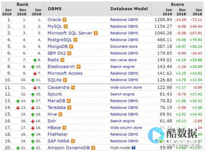The image size is (205, 151).
Task: Click Key-value store link in Redis row
Action: pyautogui.click(x=124, y=60)
